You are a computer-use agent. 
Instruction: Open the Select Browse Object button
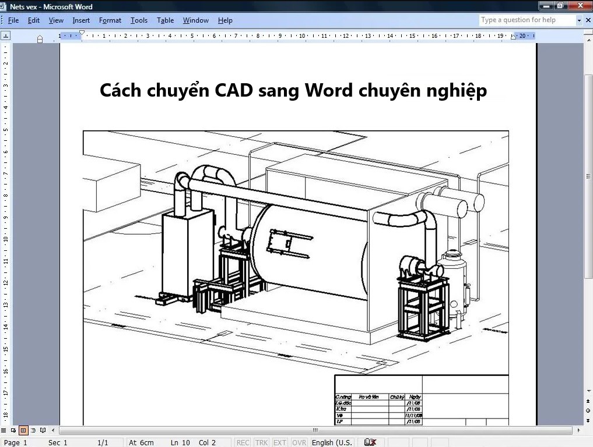pos(588,410)
